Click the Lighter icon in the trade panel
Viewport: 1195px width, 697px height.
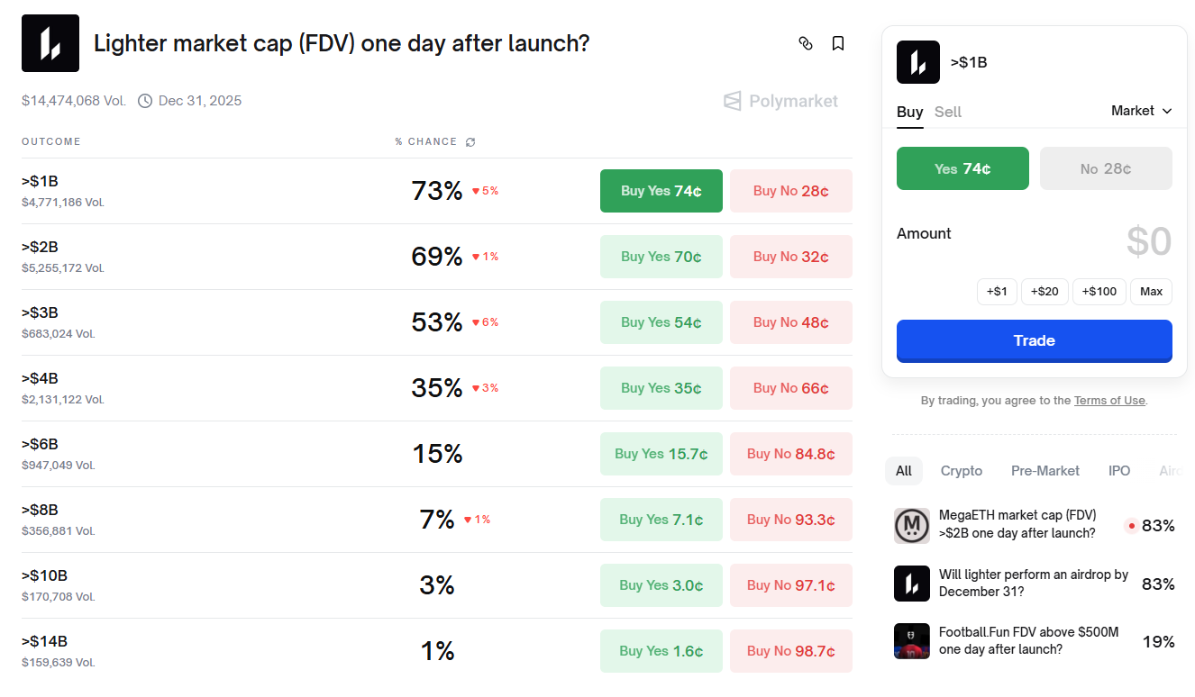[x=917, y=61]
